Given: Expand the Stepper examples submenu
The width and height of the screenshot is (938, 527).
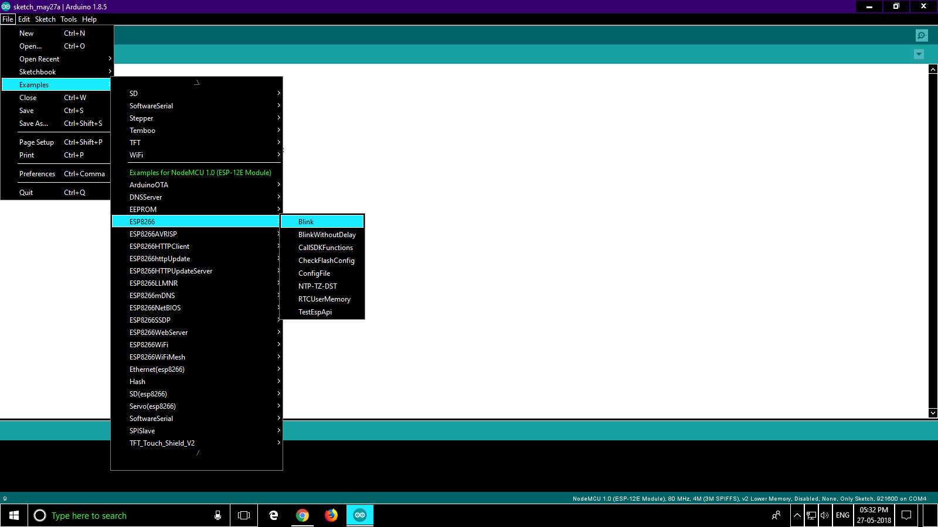Looking at the screenshot, I should coord(196,118).
